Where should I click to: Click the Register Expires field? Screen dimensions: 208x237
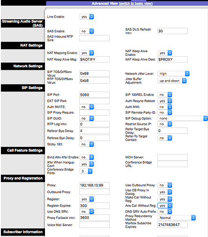coord(95,206)
